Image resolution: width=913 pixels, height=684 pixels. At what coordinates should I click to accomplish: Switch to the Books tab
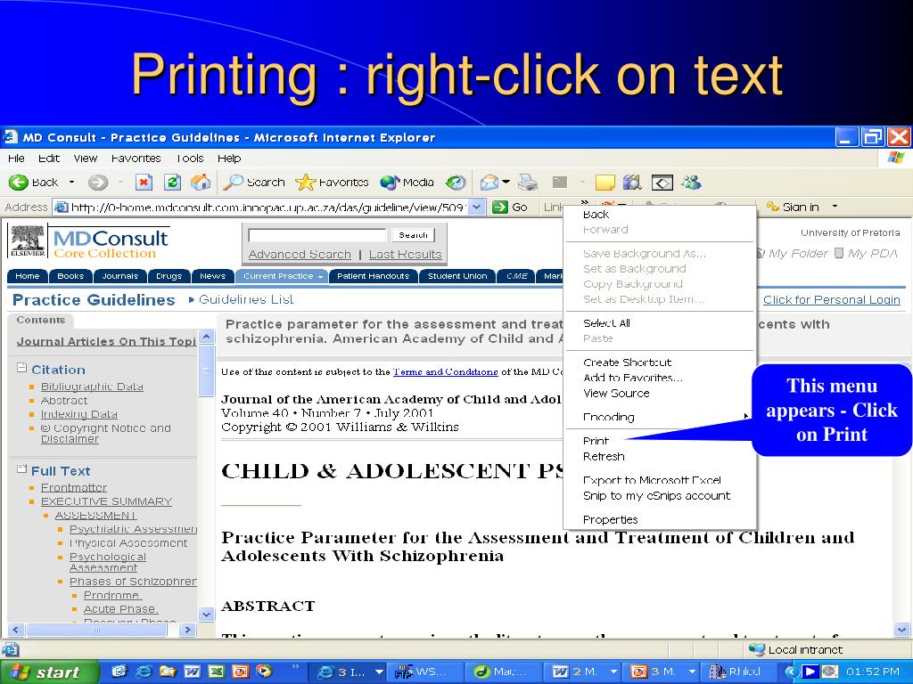[x=70, y=276]
